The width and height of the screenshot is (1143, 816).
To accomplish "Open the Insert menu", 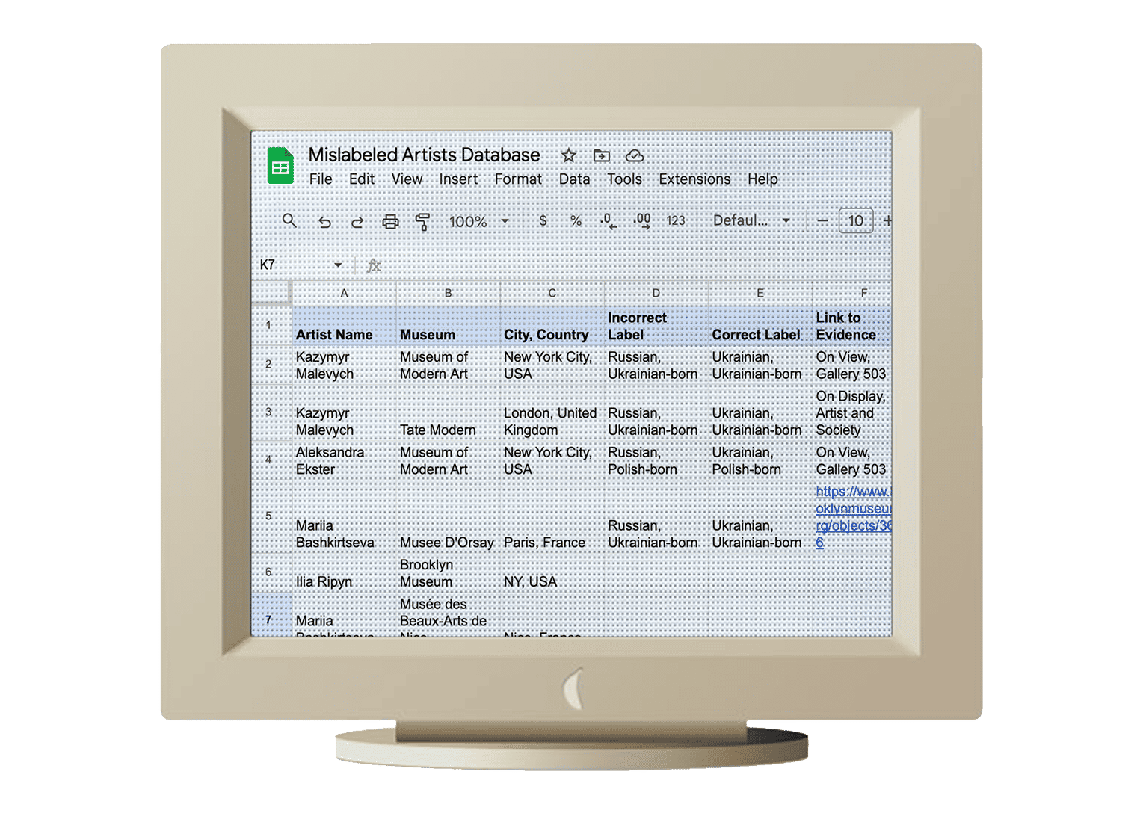I will [458, 179].
